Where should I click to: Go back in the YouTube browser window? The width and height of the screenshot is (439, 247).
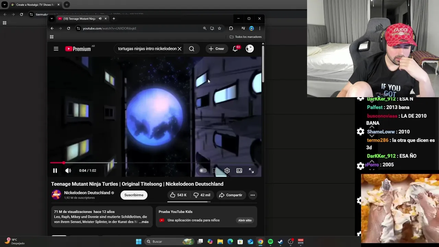pyautogui.click(x=52, y=28)
